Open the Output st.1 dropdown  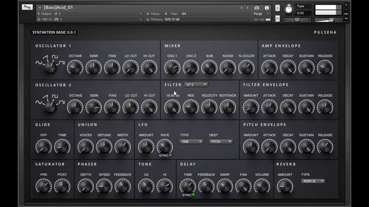coord(90,14)
